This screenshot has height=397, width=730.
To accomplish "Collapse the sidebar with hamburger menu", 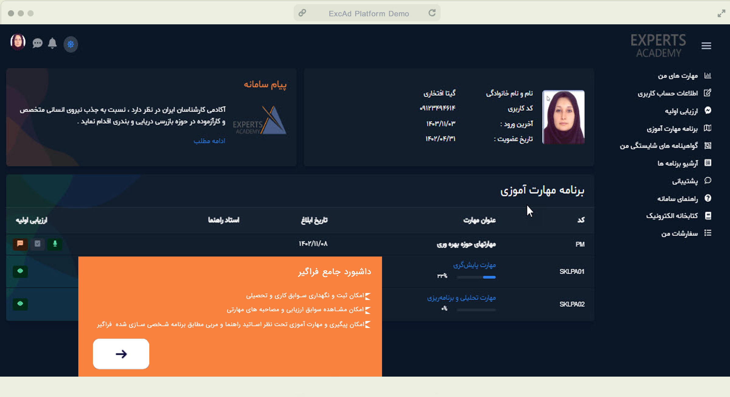I will click(x=706, y=46).
